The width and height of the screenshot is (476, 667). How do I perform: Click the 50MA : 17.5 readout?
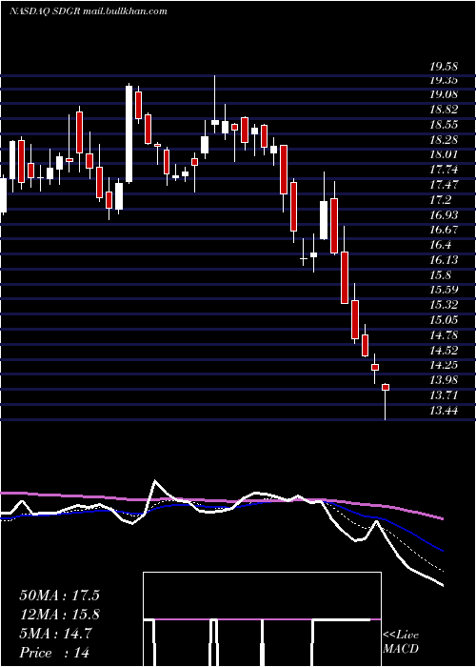pyautogui.click(x=59, y=596)
